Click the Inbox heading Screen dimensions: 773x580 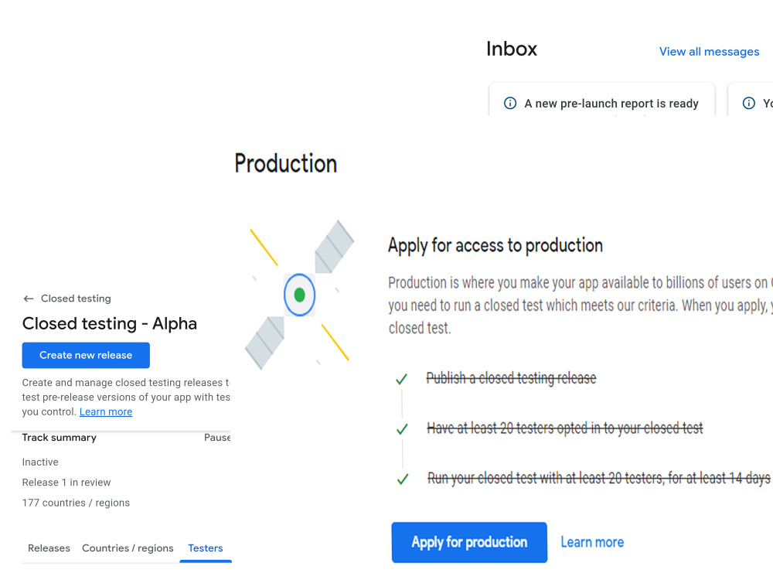point(512,49)
